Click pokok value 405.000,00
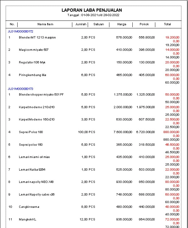This screenshot has height=228, width=188. tap(147, 75)
